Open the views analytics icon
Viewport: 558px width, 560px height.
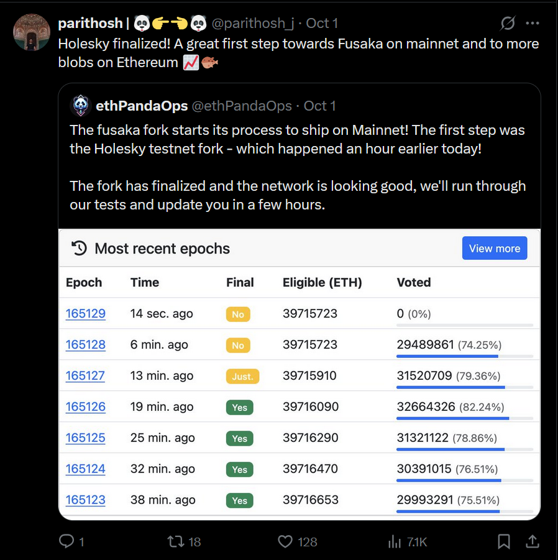(x=395, y=542)
